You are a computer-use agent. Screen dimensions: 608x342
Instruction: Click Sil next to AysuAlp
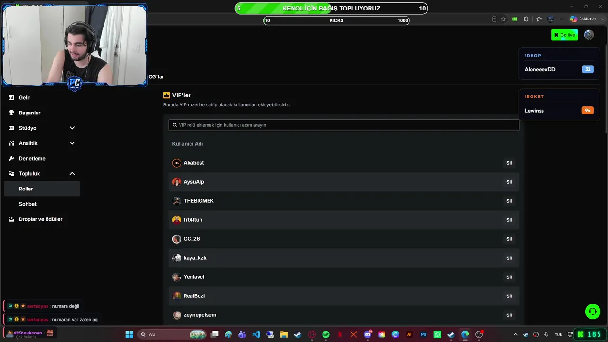tap(509, 182)
